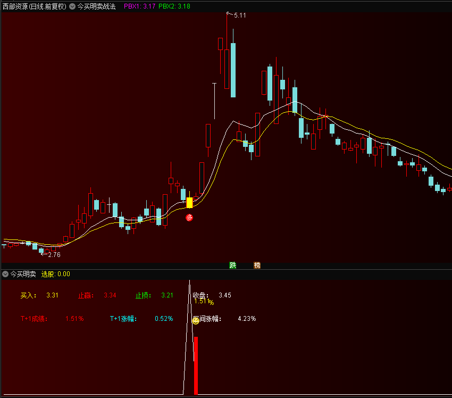Viewport: 452px width, 398px height.
Task: Click the 止损 price 3.21
Action: tap(167, 295)
